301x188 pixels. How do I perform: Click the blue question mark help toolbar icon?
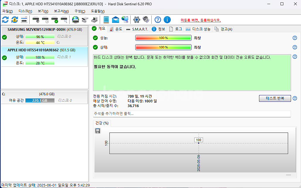(158, 20)
